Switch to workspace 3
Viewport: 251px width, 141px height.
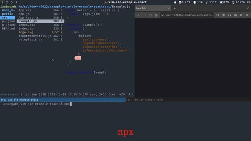[x=11, y=2]
